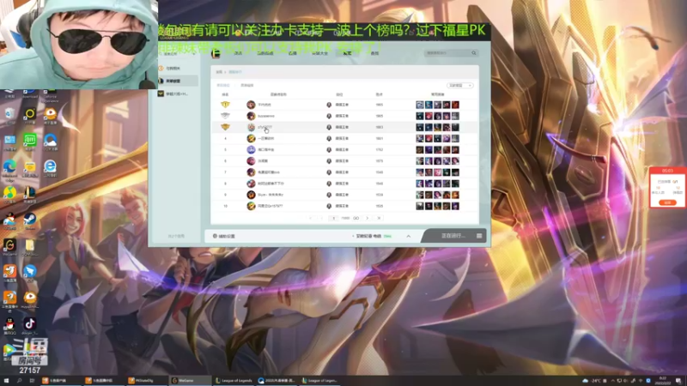The height and width of the screenshot is (386, 687).
Task: Click avatar of fourth-ranked player
Action: click(x=251, y=138)
